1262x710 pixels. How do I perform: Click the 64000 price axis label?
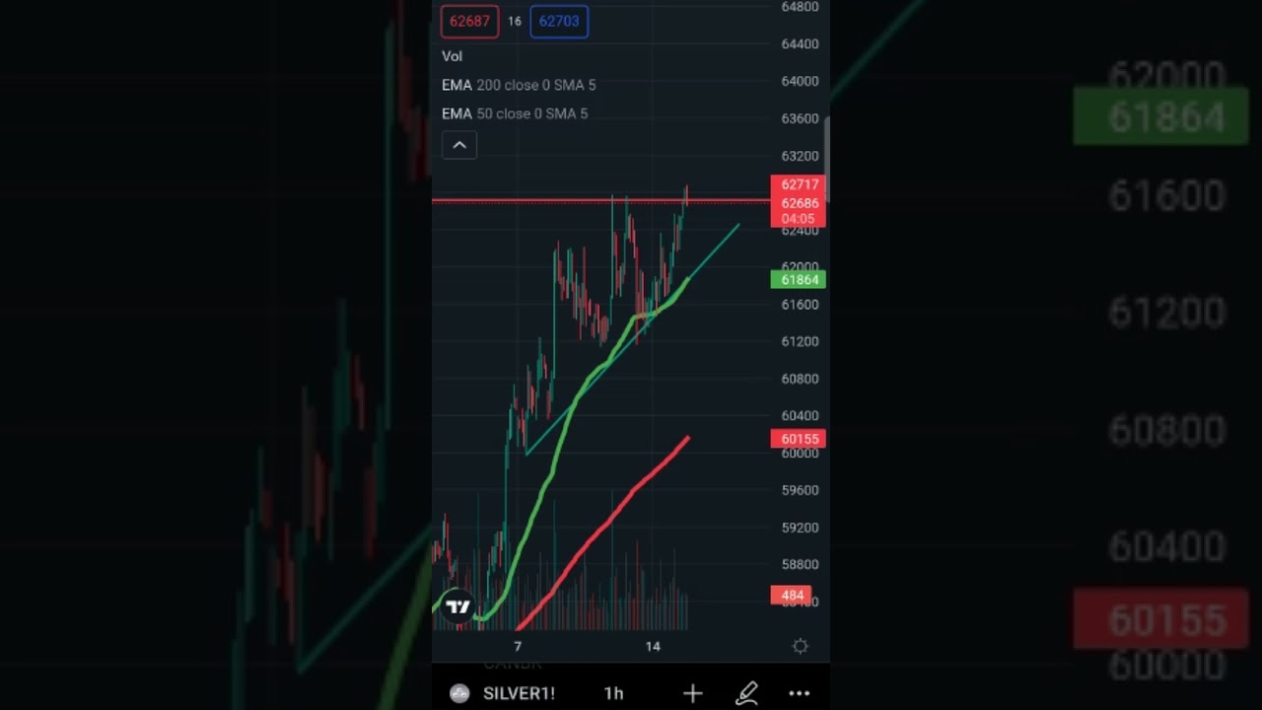coord(800,81)
